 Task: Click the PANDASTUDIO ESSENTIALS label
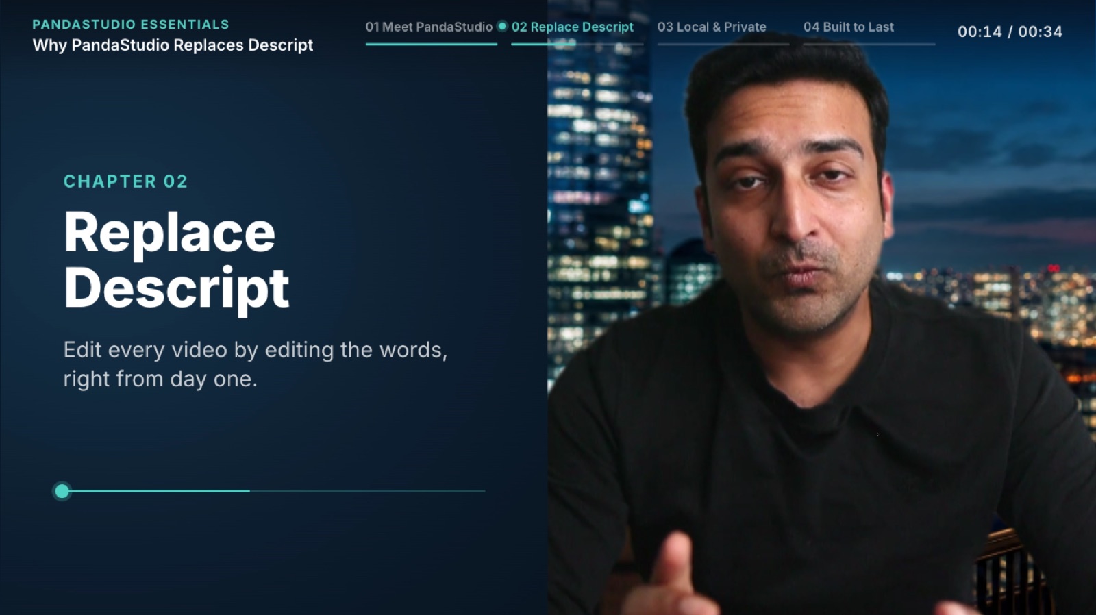131,24
